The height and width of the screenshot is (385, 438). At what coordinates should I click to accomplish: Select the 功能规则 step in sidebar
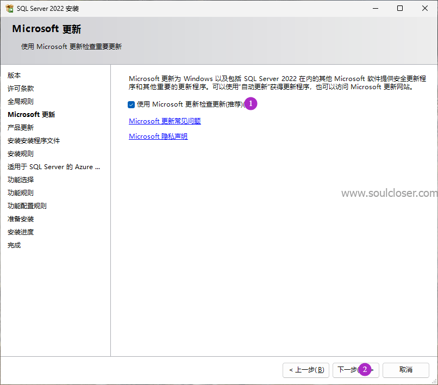tap(21, 193)
